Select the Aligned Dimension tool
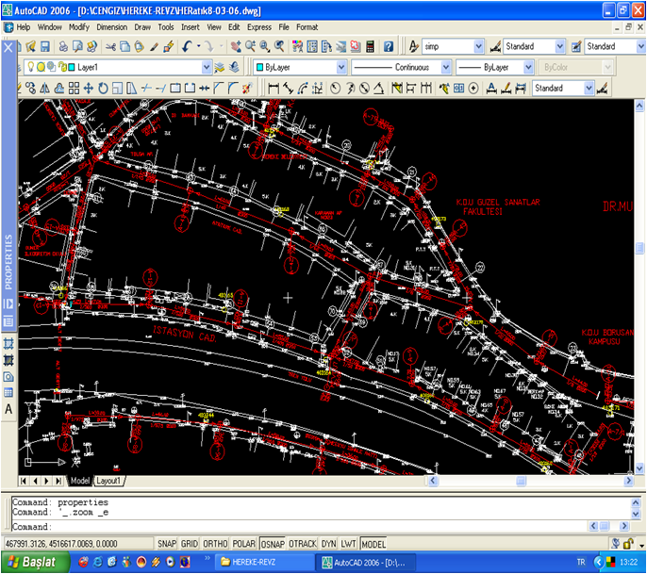647x574 pixels. 288,88
